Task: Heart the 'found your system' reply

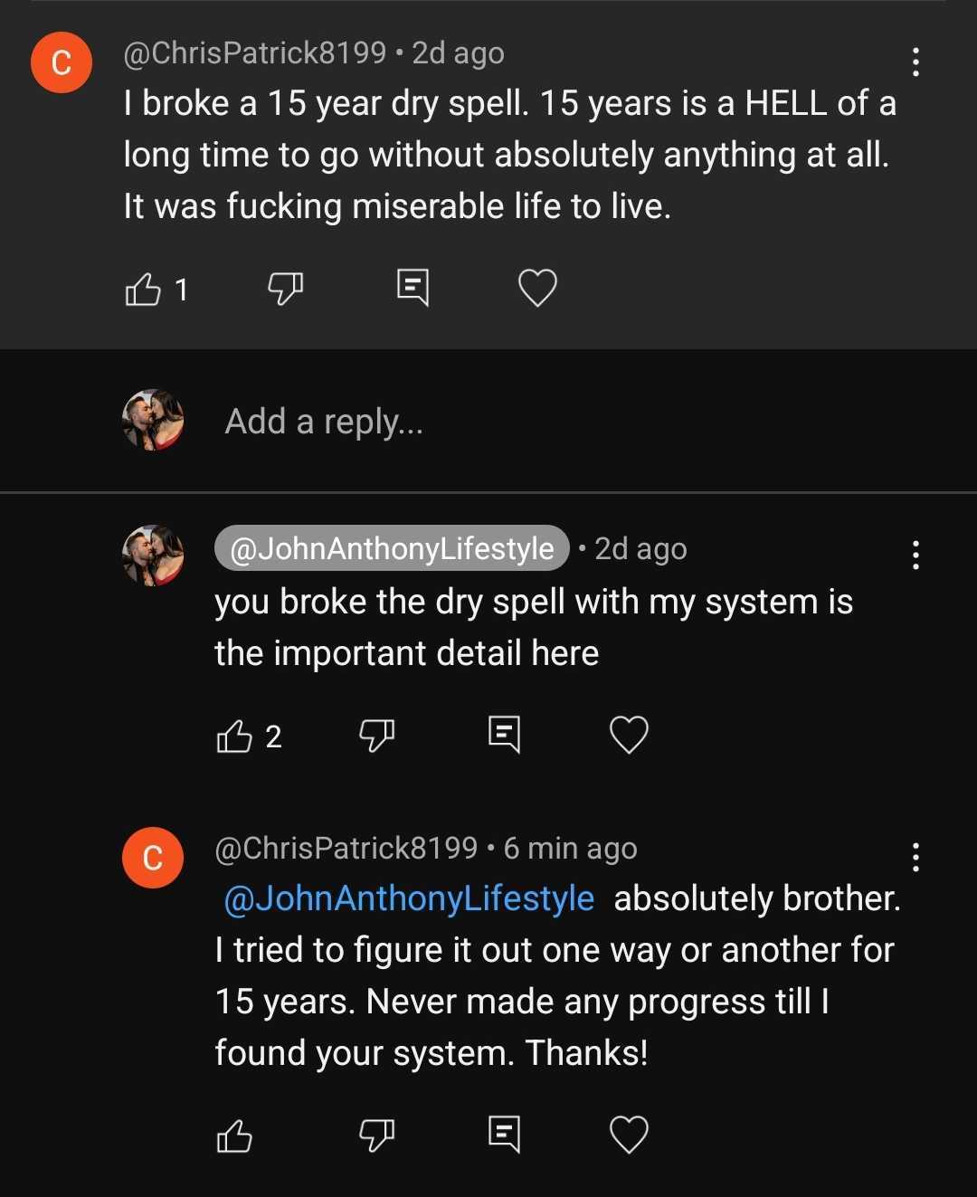Action: [629, 1135]
